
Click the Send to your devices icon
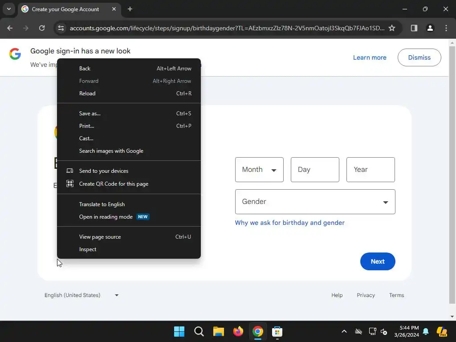coord(70,171)
